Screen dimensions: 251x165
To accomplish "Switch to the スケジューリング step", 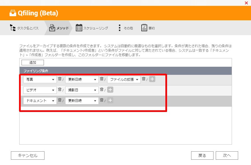I will pyautogui.click(x=92, y=28).
